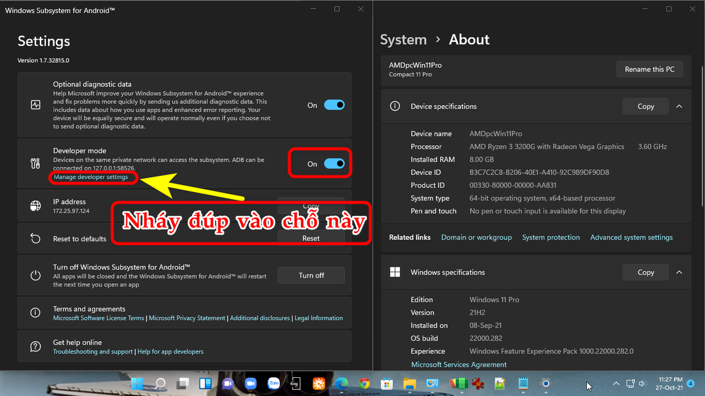This screenshot has width=705, height=396.
Task: Click the OS build value 22000.282
Action: (486, 338)
